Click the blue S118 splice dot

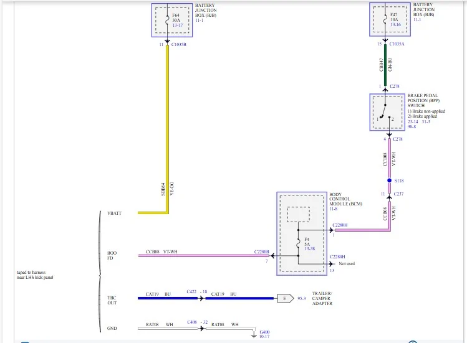[x=389, y=181]
